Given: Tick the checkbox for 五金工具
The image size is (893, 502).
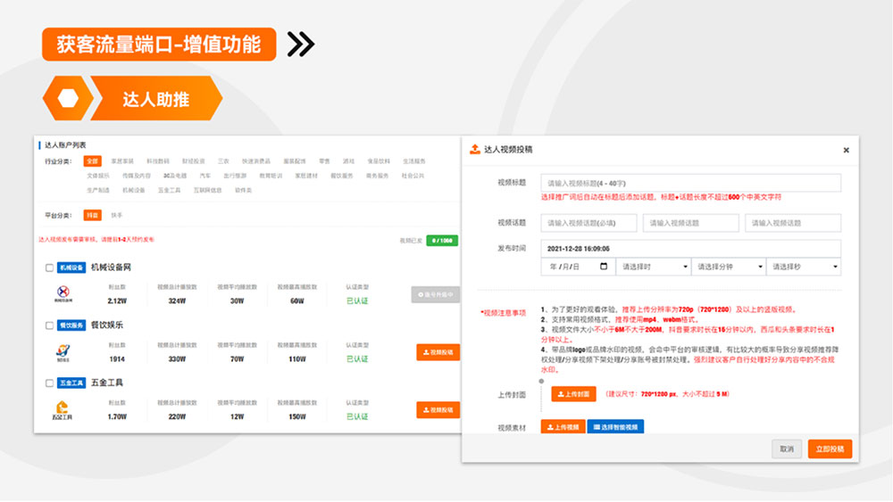Looking at the screenshot, I should click(x=50, y=383).
